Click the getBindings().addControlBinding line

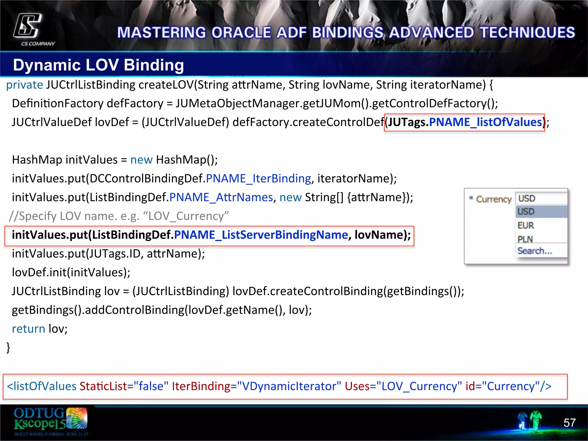click(162, 310)
